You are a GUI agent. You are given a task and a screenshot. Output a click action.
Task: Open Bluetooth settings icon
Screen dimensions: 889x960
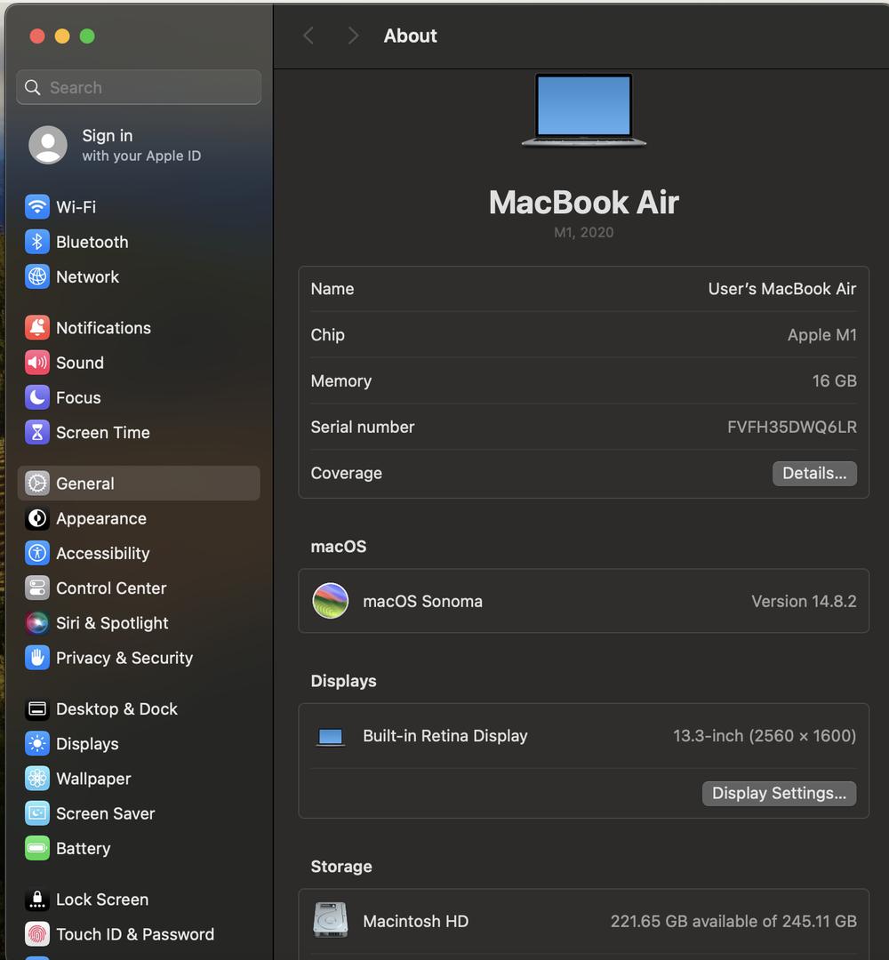point(37,242)
